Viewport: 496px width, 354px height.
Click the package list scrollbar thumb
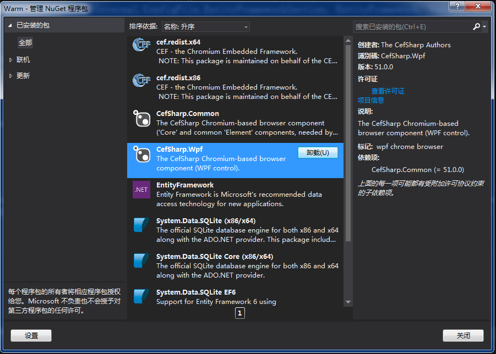(348, 143)
